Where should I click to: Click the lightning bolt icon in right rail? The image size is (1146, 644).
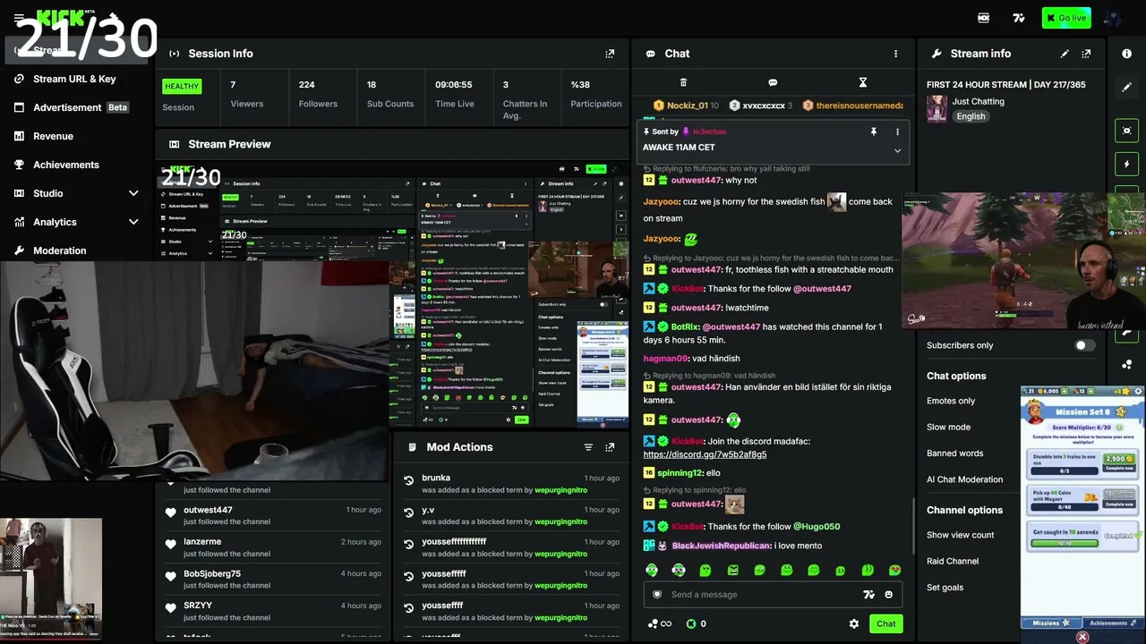[1126, 165]
